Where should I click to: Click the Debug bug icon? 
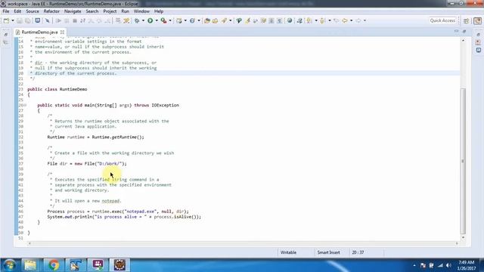coord(137,20)
